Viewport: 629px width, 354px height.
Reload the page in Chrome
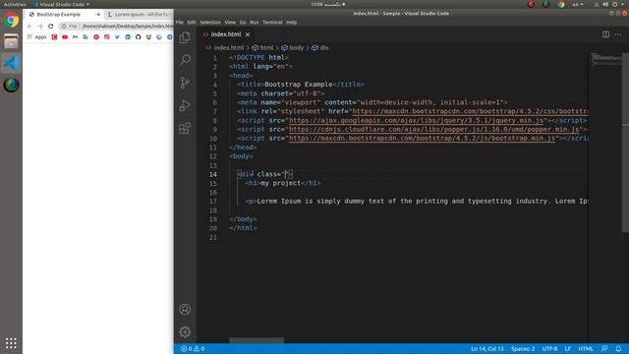(x=50, y=27)
